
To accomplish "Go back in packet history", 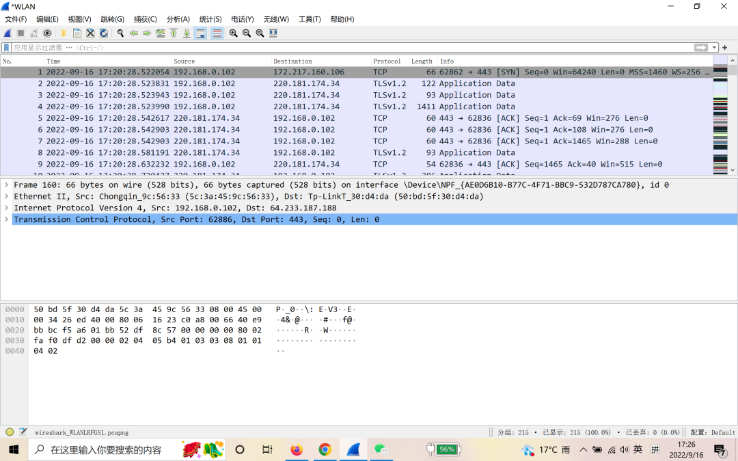I will tap(134, 33).
